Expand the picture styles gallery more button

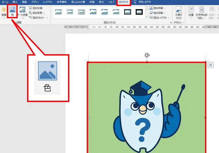click(147, 17)
